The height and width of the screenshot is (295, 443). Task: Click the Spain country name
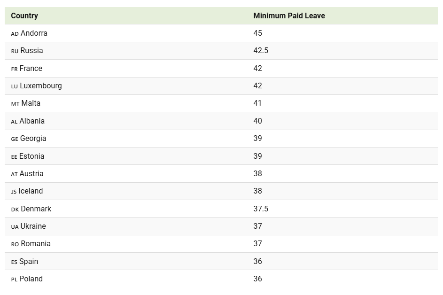tap(29, 262)
